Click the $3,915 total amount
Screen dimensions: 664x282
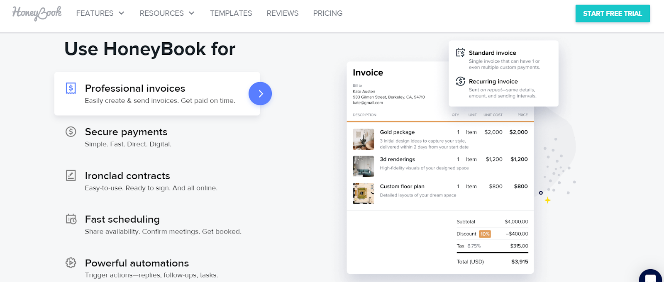click(520, 262)
